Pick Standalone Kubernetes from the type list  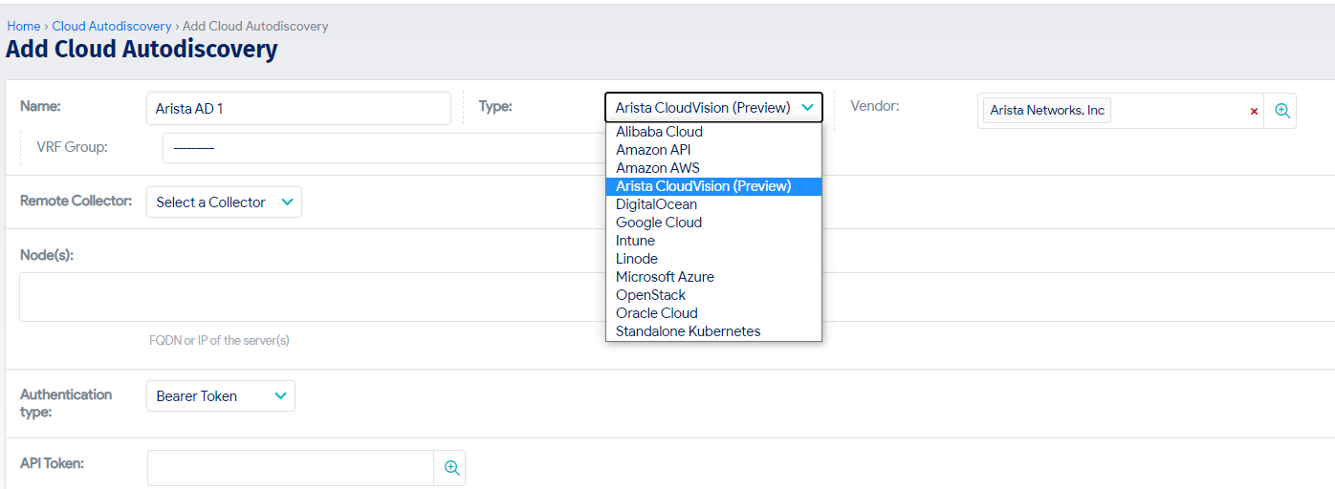click(x=713, y=331)
